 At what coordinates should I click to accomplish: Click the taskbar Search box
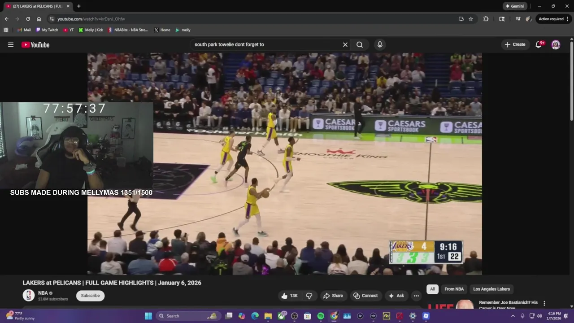(187, 316)
